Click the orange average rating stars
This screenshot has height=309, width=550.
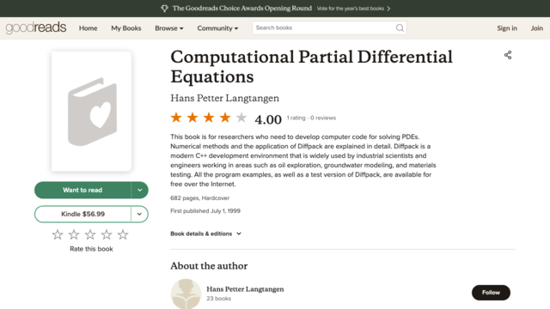[209, 118]
